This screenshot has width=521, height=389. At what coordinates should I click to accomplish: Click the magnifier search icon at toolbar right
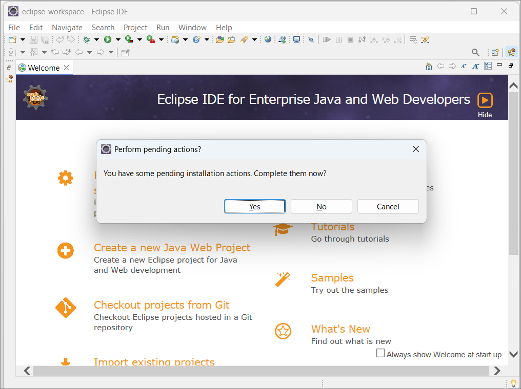coord(475,52)
